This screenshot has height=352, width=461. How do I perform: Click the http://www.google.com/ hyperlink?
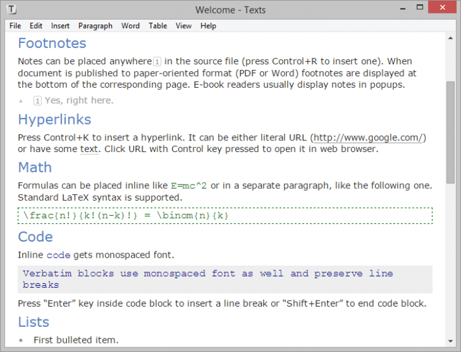coord(368,137)
